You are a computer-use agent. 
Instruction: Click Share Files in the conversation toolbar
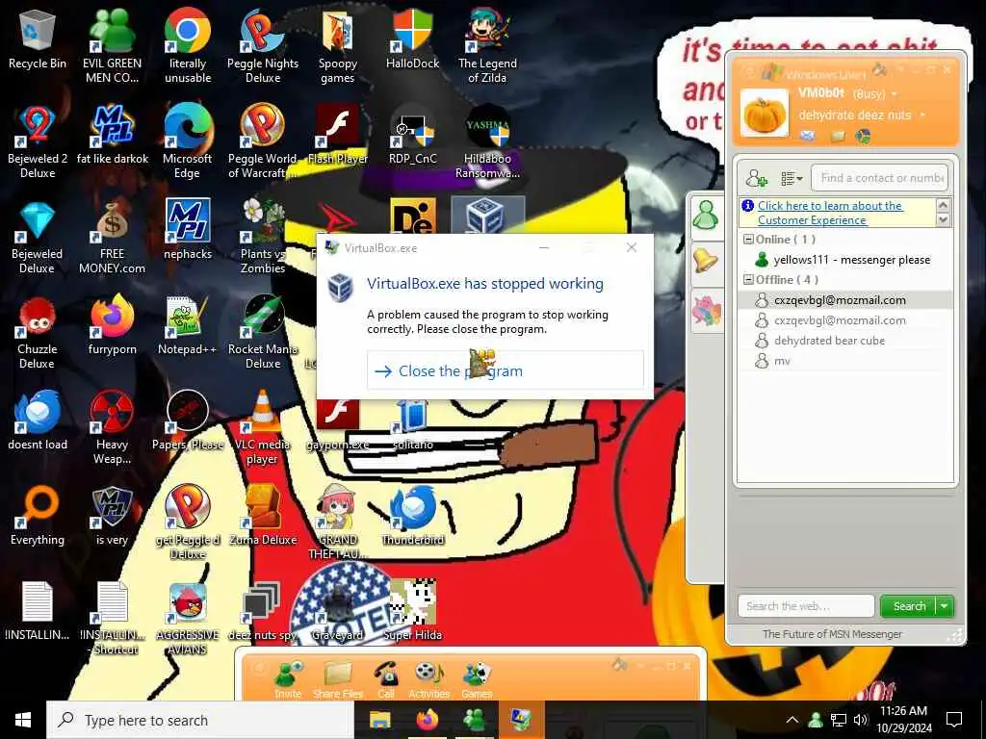pos(338,680)
